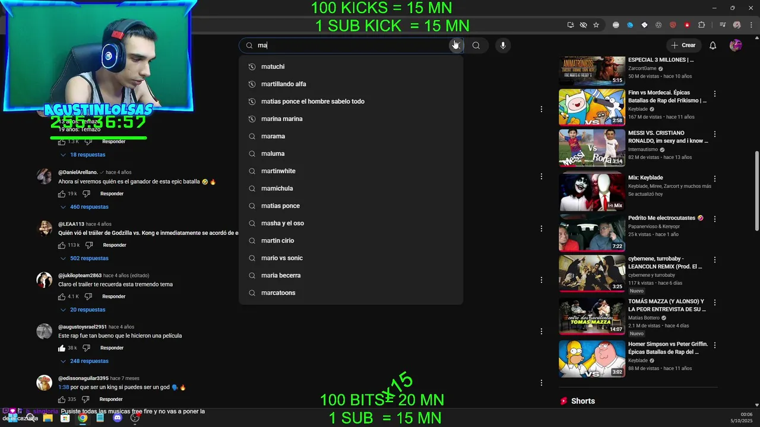This screenshot has width=760, height=427.
Task: Bookmark this page with the star icon
Action: tap(596, 25)
